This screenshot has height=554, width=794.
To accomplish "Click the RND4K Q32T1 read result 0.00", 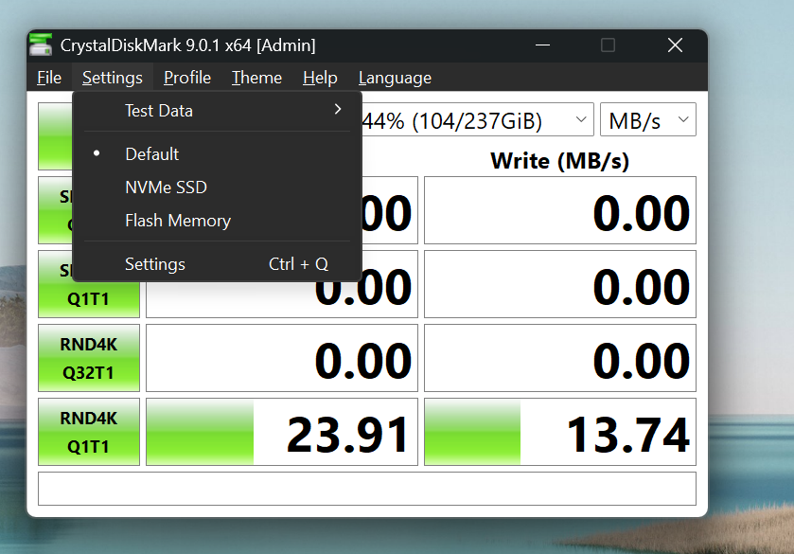I will [x=282, y=358].
